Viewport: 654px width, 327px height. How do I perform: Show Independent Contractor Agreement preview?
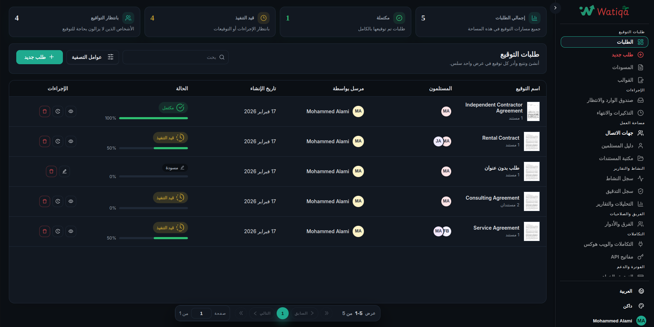tap(71, 111)
